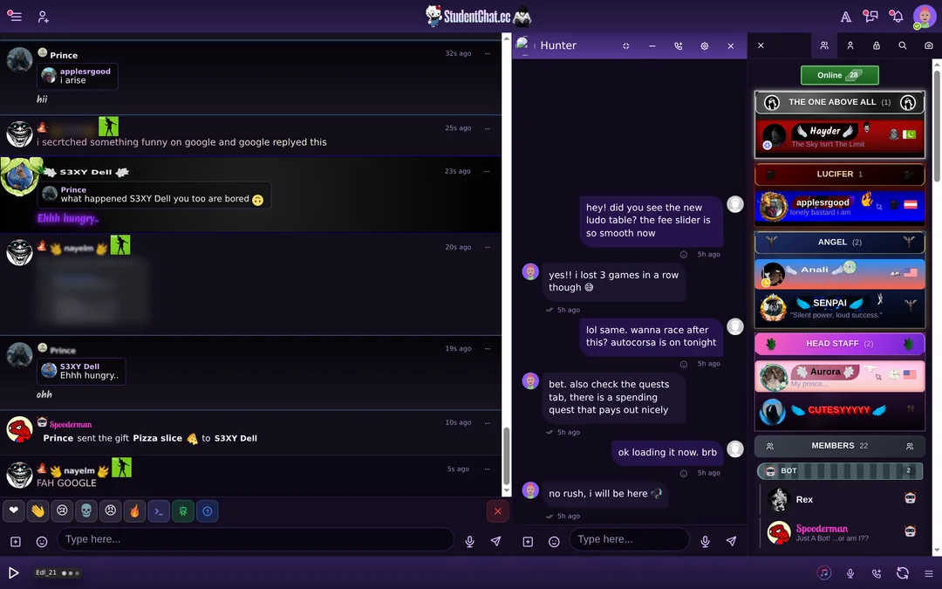Viewport: 942px width, 589px height.
Task: Send message in Hunter chat
Action: click(731, 542)
